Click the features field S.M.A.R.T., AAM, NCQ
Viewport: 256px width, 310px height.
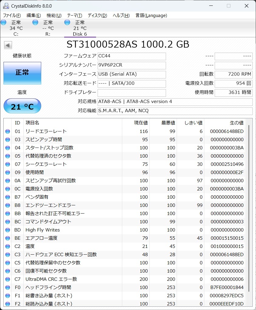[x=175, y=111]
